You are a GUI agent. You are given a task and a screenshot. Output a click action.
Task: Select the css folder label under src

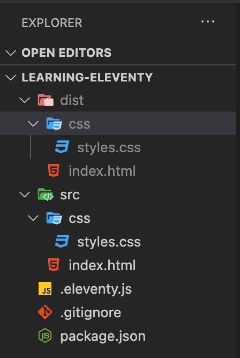pyautogui.click(x=79, y=219)
